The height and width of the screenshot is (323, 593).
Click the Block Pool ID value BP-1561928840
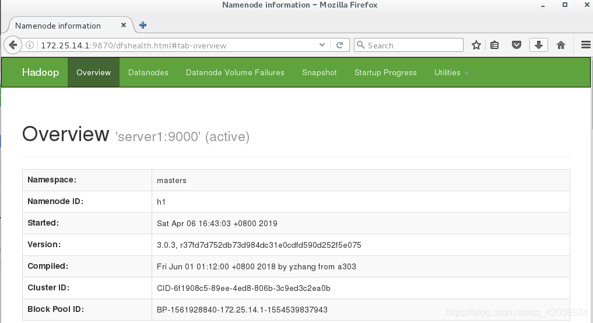[242, 310]
